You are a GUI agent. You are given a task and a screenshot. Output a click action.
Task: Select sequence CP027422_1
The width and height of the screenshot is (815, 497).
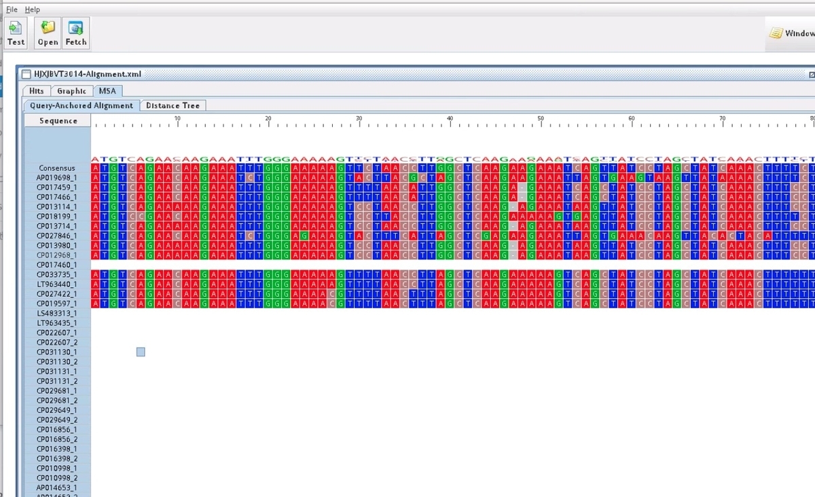[x=57, y=293]
